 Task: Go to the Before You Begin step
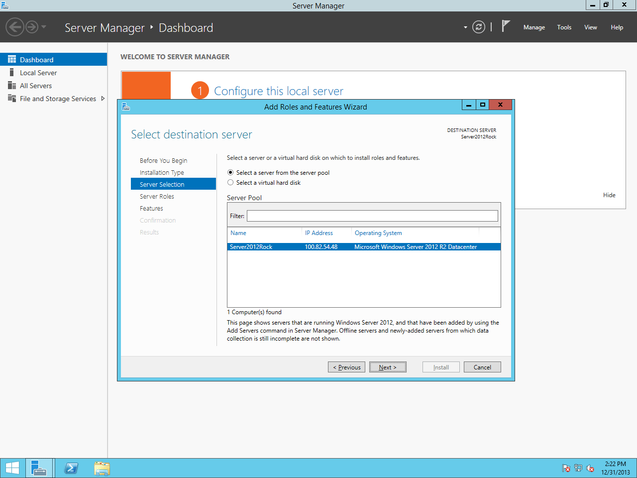pyautogui.click(x=163, y=160)
